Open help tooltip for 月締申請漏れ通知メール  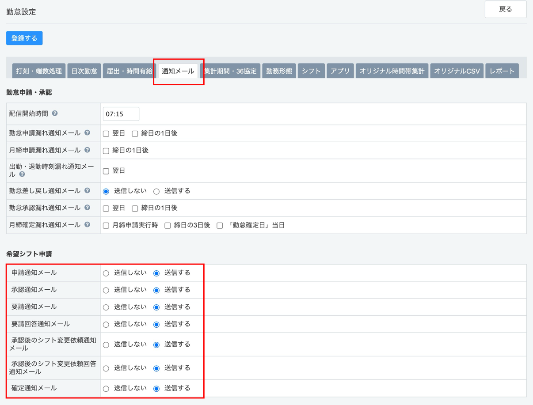(x=88, y=150)
